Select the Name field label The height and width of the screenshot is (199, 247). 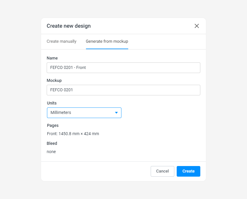coord(52,58)
